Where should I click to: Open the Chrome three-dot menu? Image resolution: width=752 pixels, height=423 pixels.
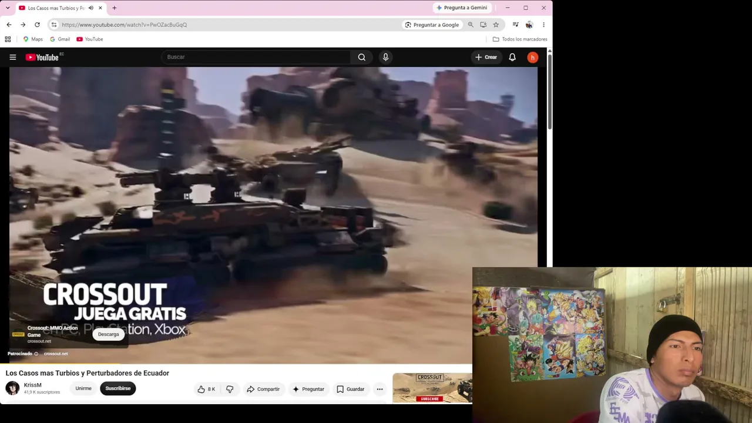click(x=543, y=25)
